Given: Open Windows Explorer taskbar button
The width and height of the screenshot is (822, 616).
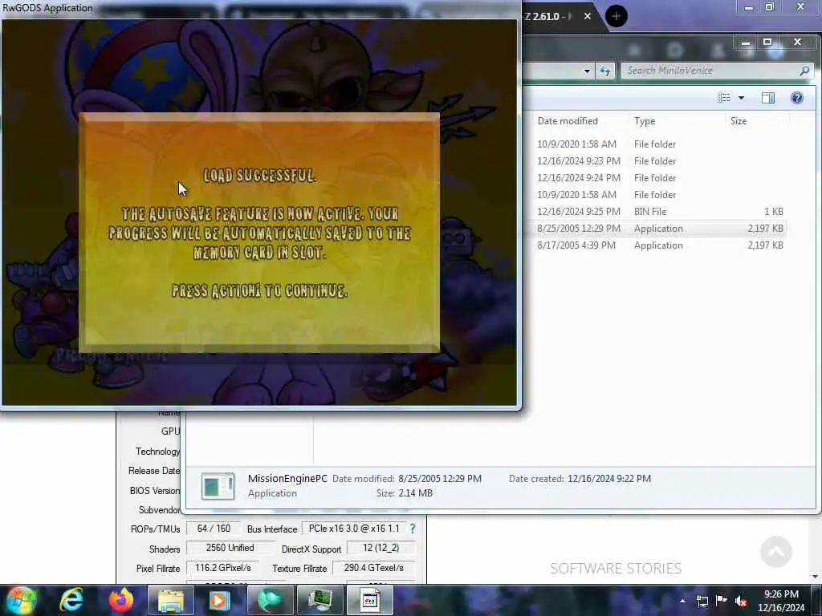Looking at the screenshot, I should pos(171,600).
